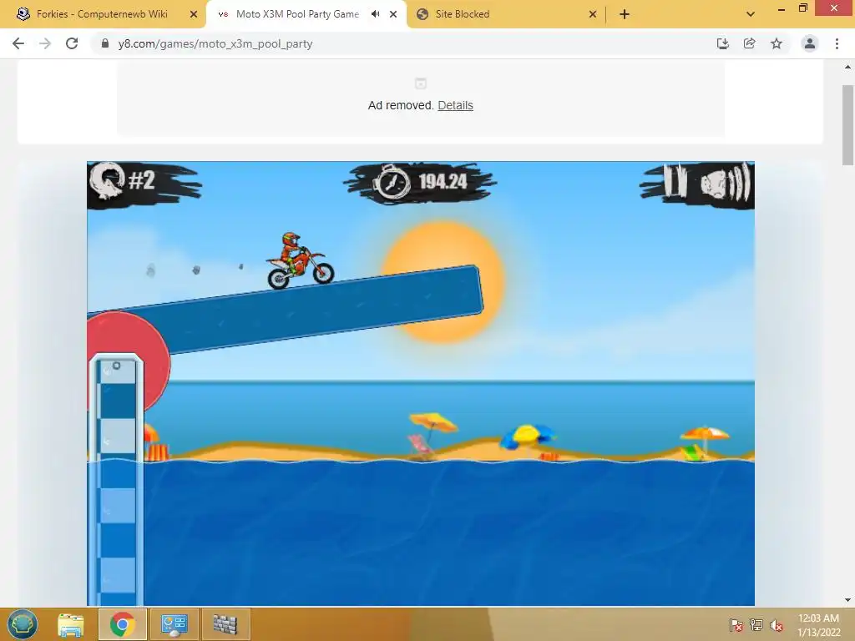Screen dimensions: 855x641
Task: Click the Chrome taskbar icon
Action: pyautogui.click(x=122, y=624)
